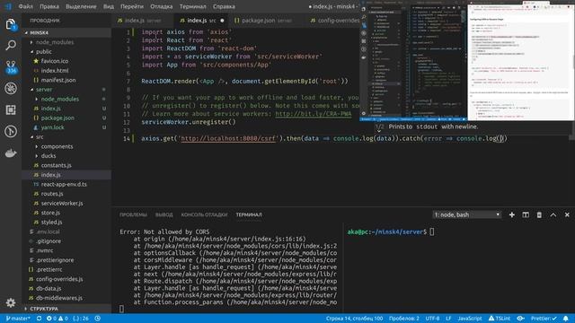575x323 pixels.
Task: Change indentation via Пробелов: 2 status item
Action: (403, 319)
